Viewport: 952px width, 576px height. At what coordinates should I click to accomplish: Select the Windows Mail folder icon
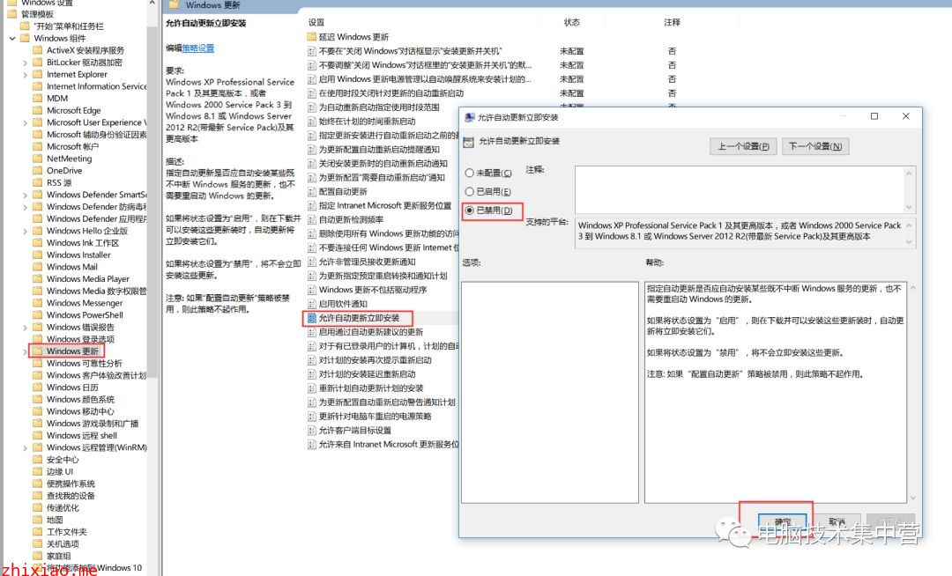pyautogui.click(x=37, y=267)
